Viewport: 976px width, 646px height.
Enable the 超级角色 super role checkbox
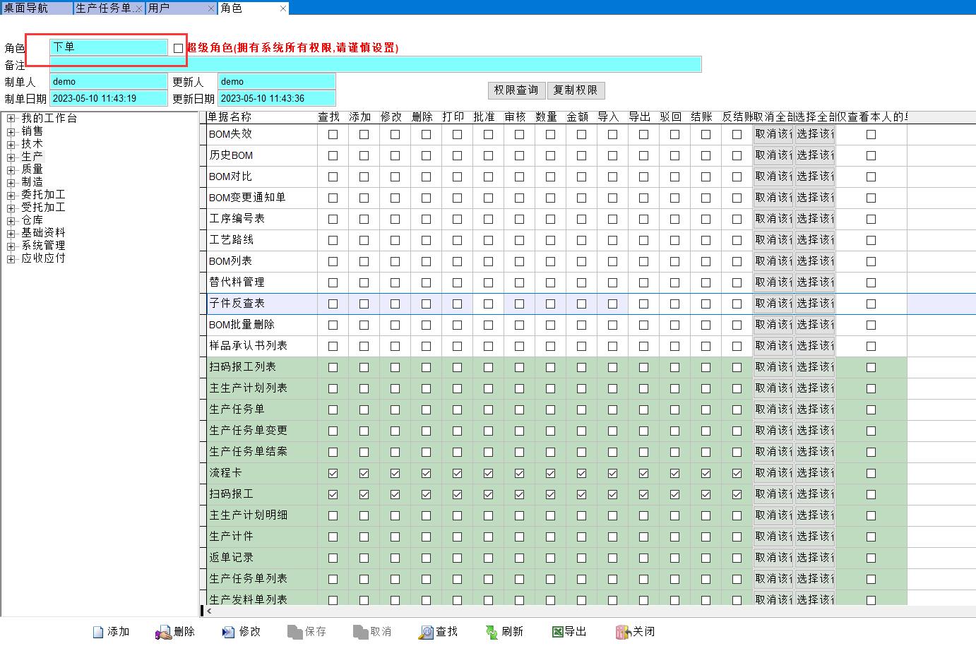178,48
